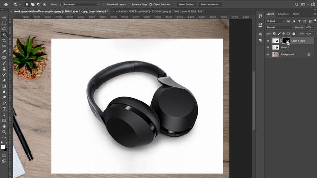Select the Eyedropper tool

click(4, 51)
